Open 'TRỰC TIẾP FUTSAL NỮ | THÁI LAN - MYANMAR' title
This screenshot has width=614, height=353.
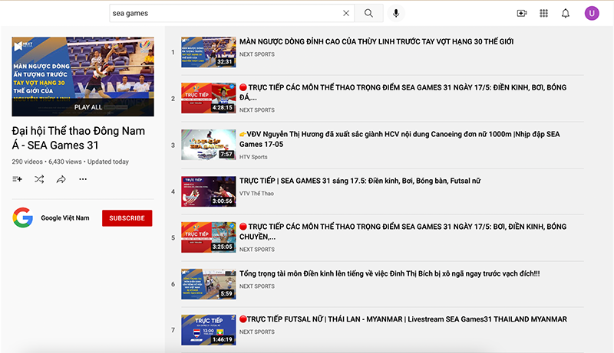tap(403, 319)
